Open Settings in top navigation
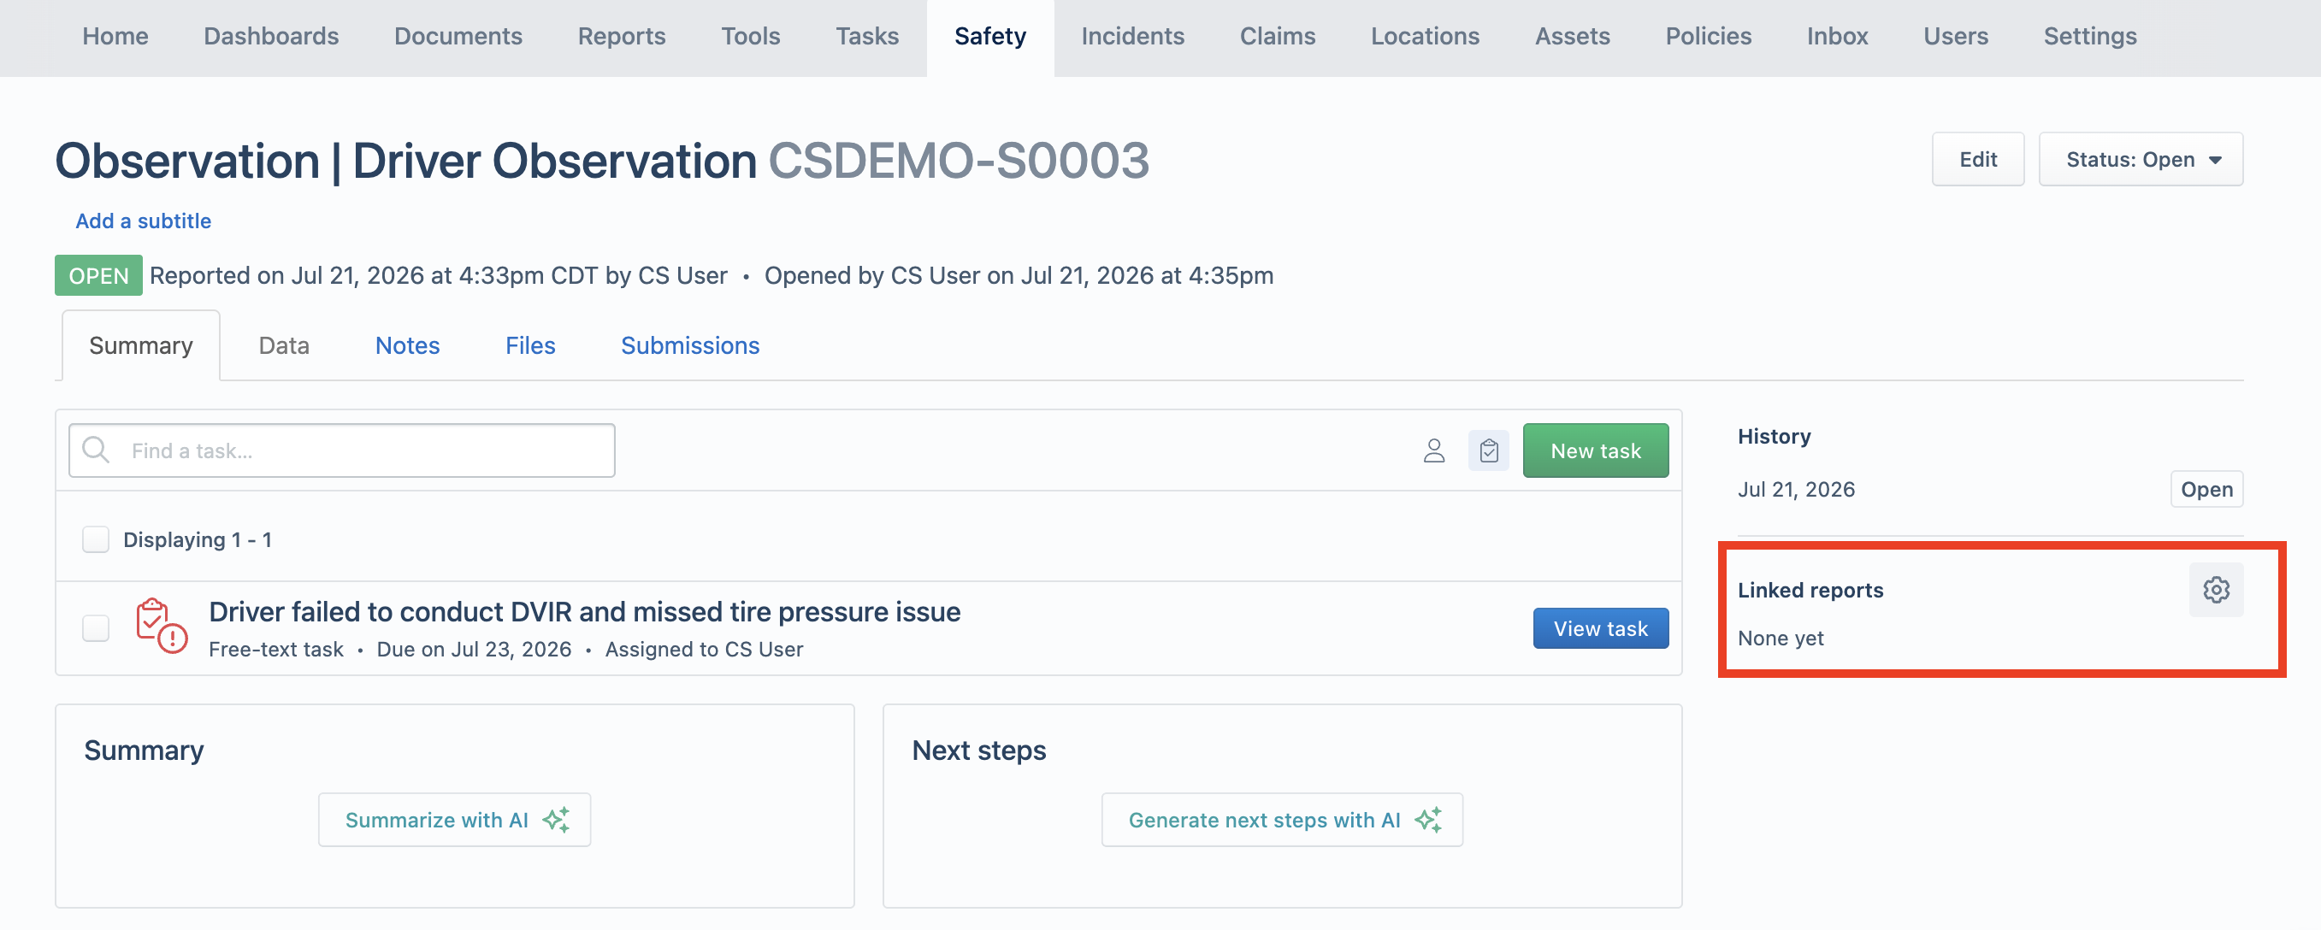2321x930 pixels. coord(2089,36)
